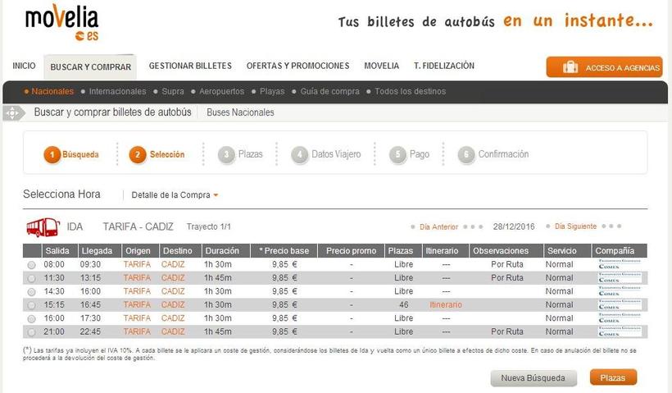672x393 pixels.
Task: Expand Detalle de la Compra dropdown
Action: point(175,195)
